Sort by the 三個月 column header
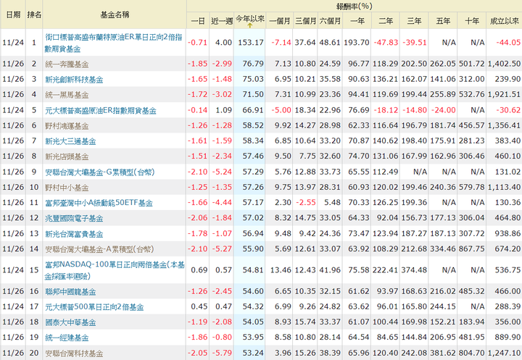 pyautogui.click(x=306, y=21)
